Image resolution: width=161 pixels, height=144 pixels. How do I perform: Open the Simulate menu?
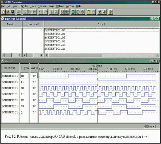coord(42,6)
